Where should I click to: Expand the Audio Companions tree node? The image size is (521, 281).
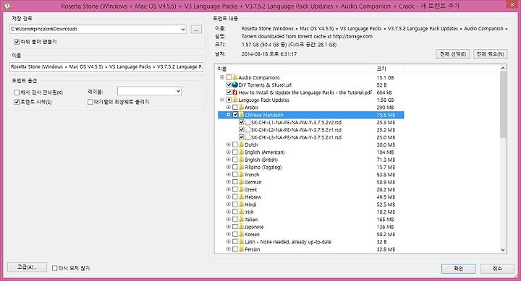[222, 77]
